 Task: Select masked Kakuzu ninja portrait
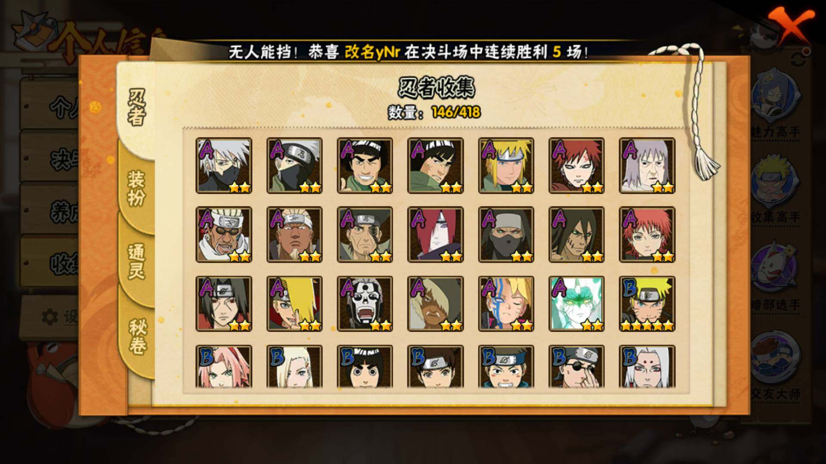[x=506, y=235]
